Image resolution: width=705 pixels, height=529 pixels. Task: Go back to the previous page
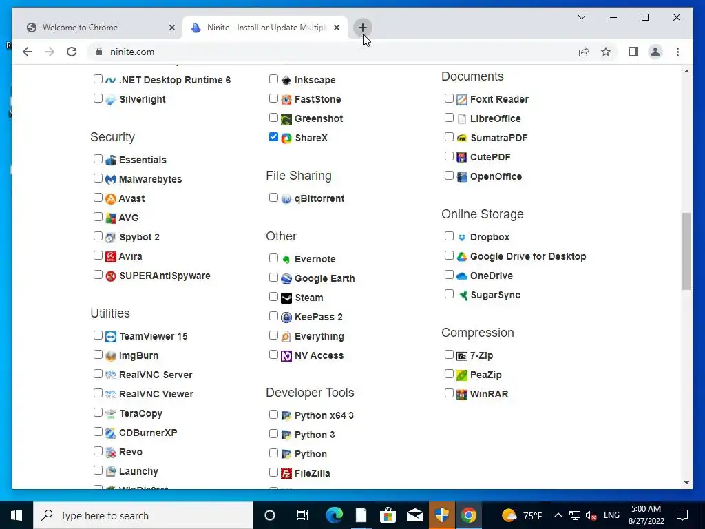click(28, 52)
